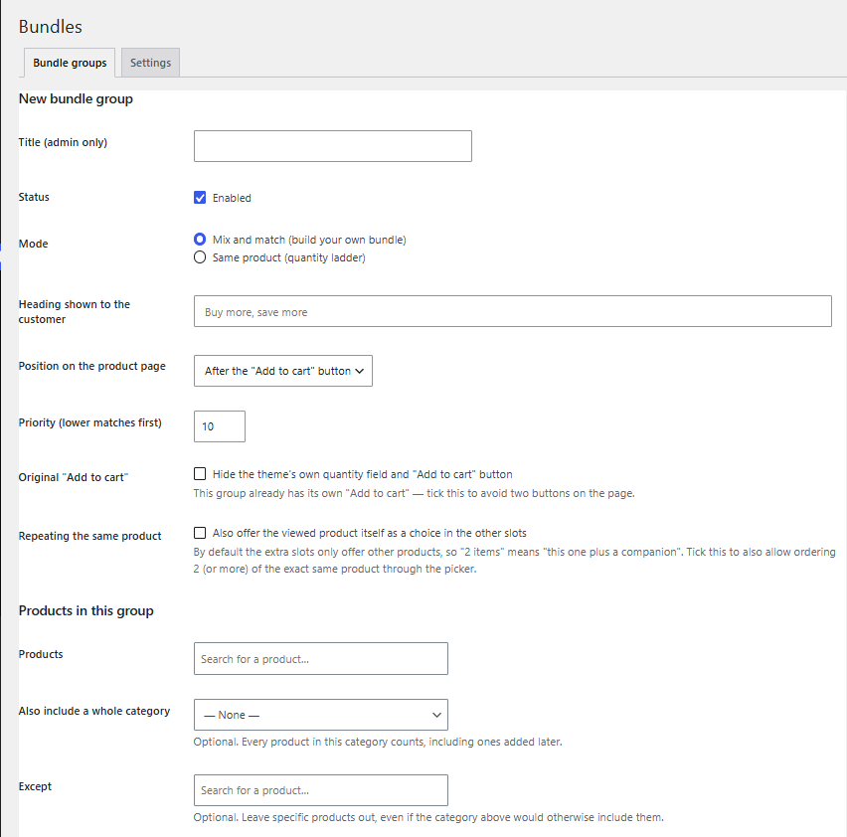This screenshot has height=837, width=847.
Task: Click the Same product (quantity ladder) label
Action: 289,257
